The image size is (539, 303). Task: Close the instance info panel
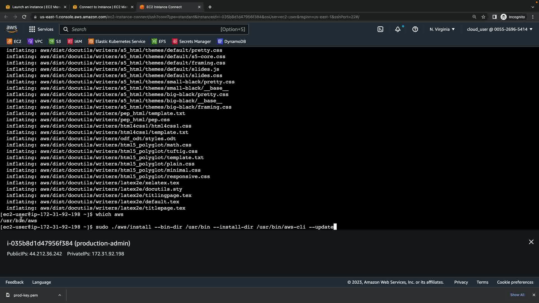(531, 242)
